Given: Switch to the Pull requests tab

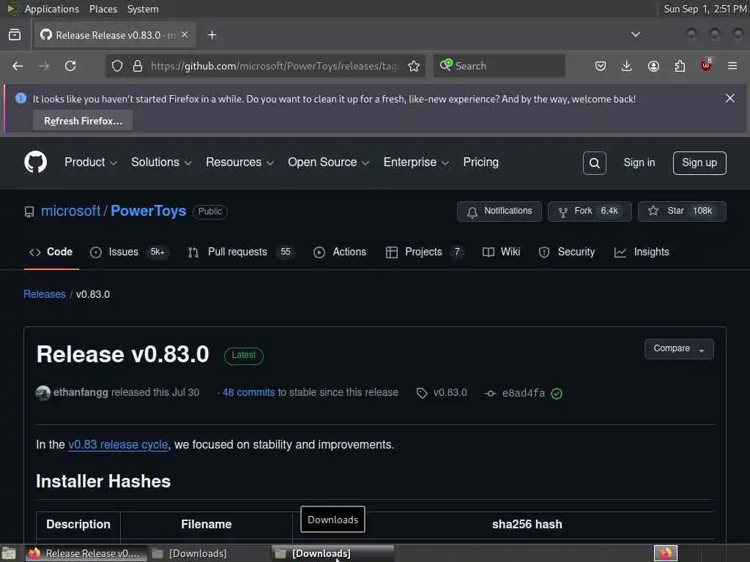Looking at the screenshot, I should tap(240, 252).
